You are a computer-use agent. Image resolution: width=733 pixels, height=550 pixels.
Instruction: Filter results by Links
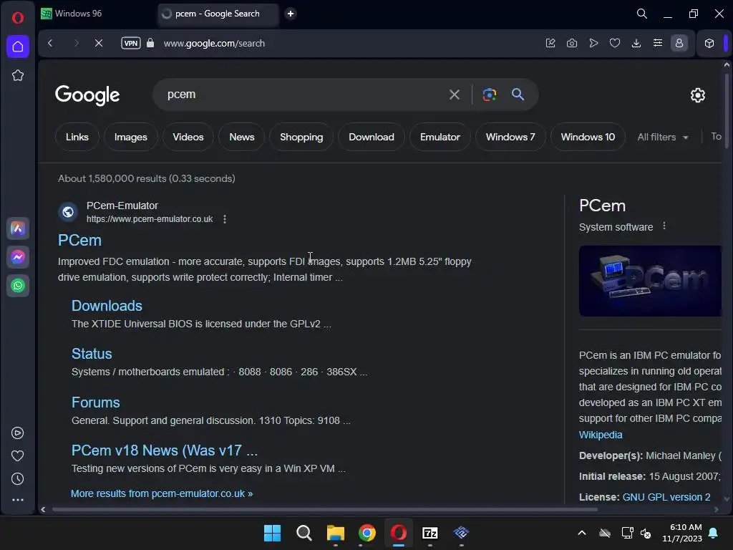(77, 137)
